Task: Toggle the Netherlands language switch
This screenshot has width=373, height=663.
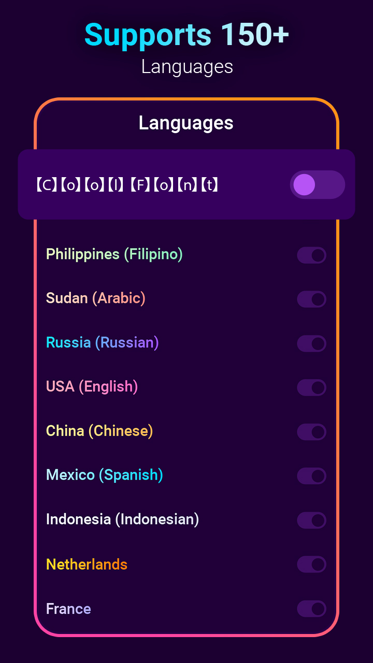Action: click(311, 564)
